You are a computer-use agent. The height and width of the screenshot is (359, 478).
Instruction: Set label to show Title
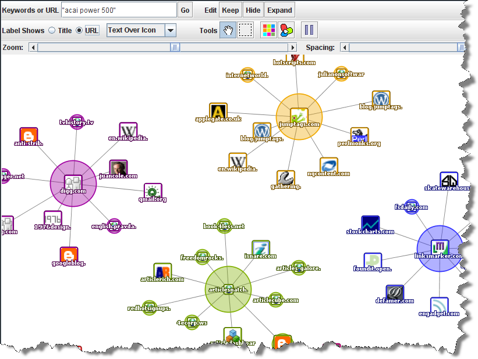pyautogui.click(x=52, y=30)
